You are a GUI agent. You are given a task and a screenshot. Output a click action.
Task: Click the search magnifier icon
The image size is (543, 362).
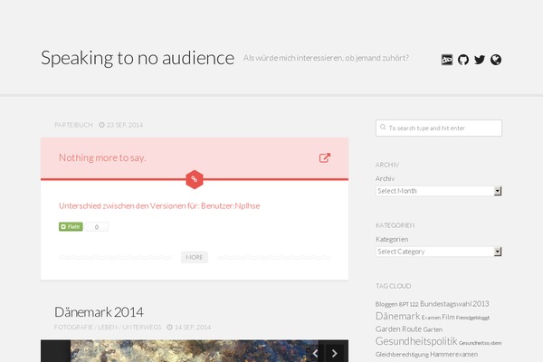(x=383, y=127)
